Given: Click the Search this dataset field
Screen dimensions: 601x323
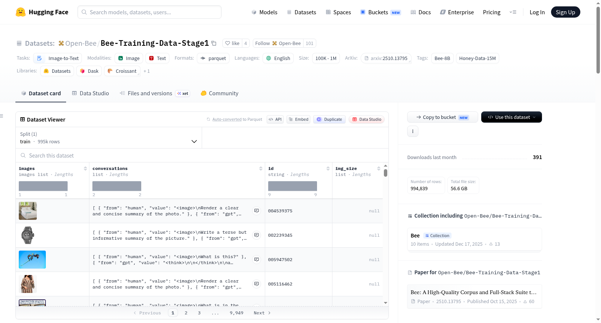Looking at the screenshot, I should [x=202, y=155].
